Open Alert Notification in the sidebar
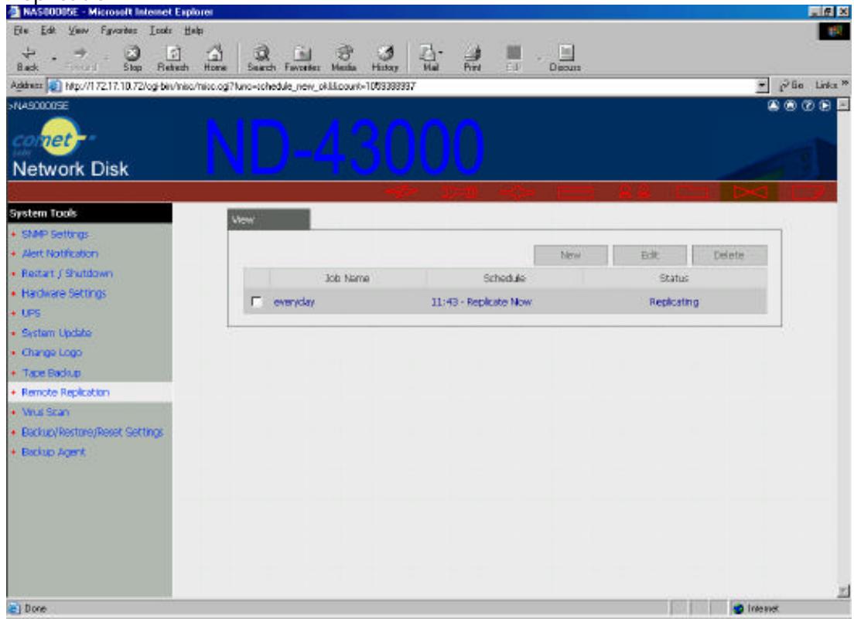854x619 pixels. tap(60, 254)
